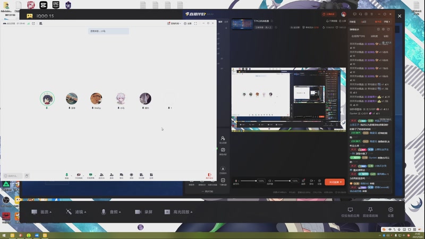
Task: Click the 分享 share link
Action: click(343, 21)
